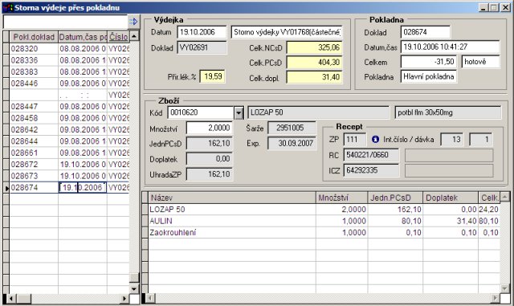Select row 028446 in document list
This screenshot has height=306, width=514.
point(69,84)
